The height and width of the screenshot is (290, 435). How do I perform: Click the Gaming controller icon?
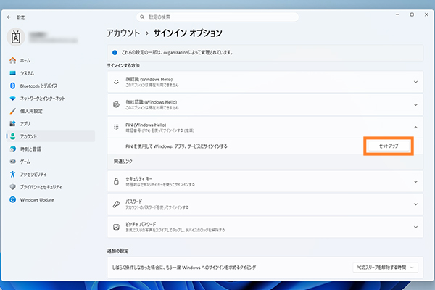click(x=13, y=162)
